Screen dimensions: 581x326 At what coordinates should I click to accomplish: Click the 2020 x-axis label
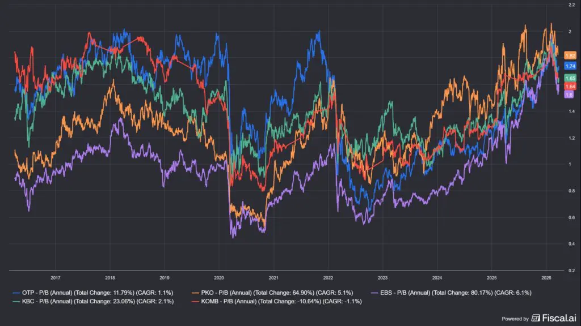pos(219,277)
